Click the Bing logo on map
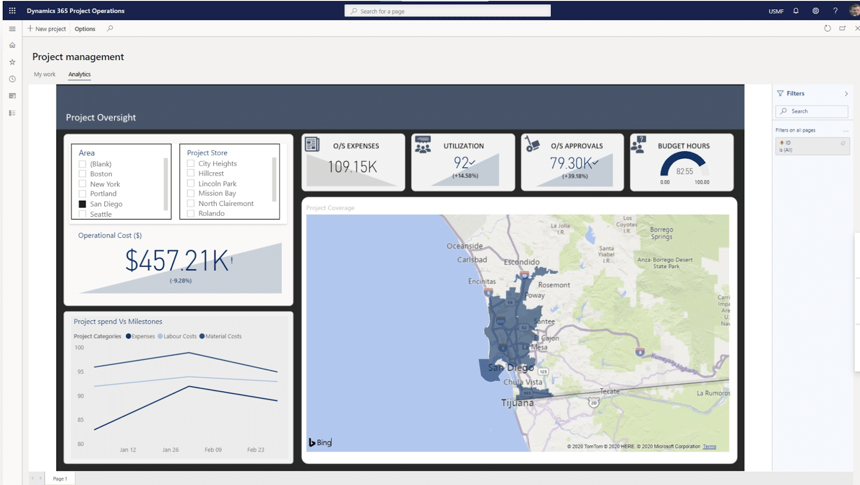This screenshot has width=860, height=485. pyautogui.click(x=320, y=443)
